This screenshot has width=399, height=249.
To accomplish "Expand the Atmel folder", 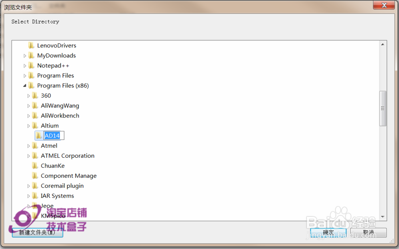I will tap(28, 146).
